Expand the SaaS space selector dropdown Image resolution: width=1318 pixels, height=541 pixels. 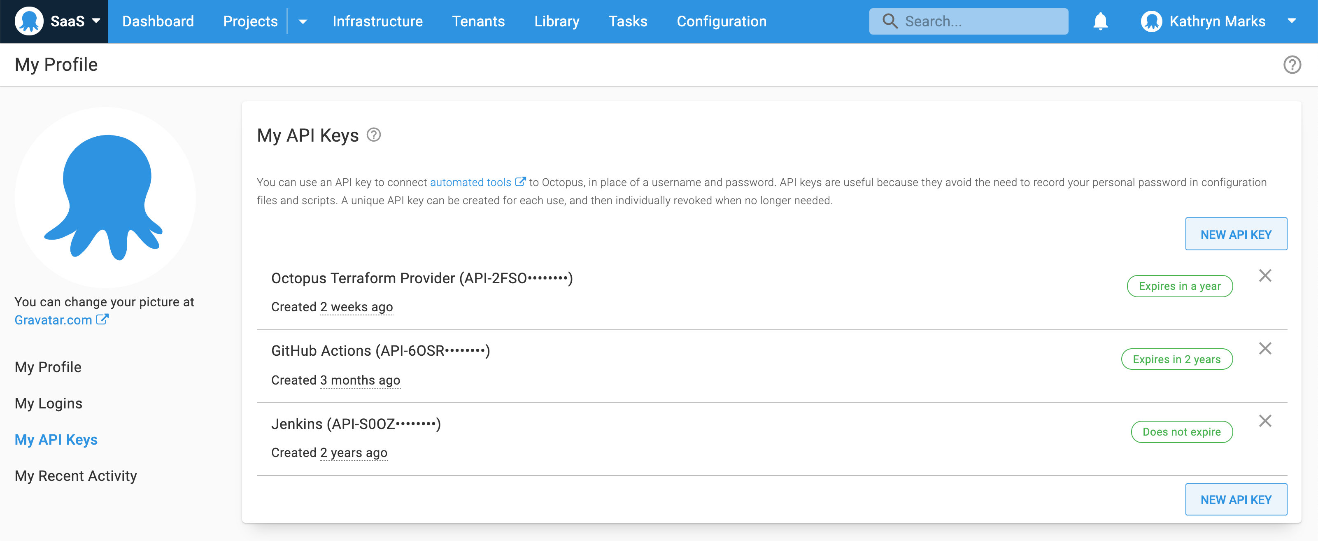[96, 21]
